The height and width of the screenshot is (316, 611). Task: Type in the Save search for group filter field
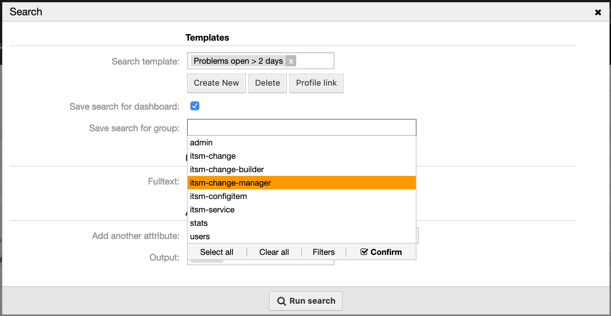pos(301,127)
